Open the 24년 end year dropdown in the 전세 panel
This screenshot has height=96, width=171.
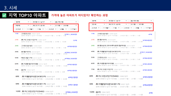[128, 28]
